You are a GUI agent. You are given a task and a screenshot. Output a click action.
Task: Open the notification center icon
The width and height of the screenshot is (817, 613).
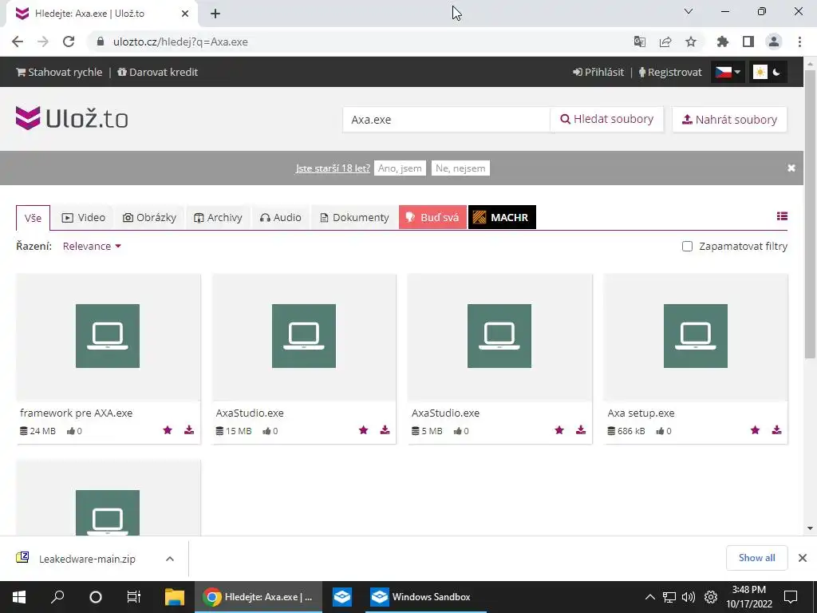tap(791, 597)
